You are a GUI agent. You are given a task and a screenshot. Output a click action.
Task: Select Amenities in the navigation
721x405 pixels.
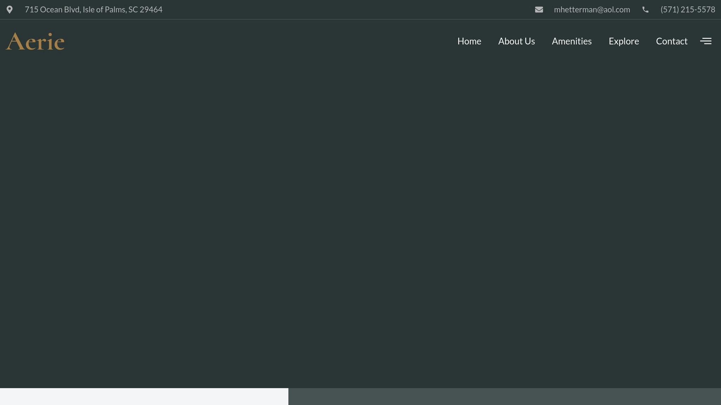571,41
